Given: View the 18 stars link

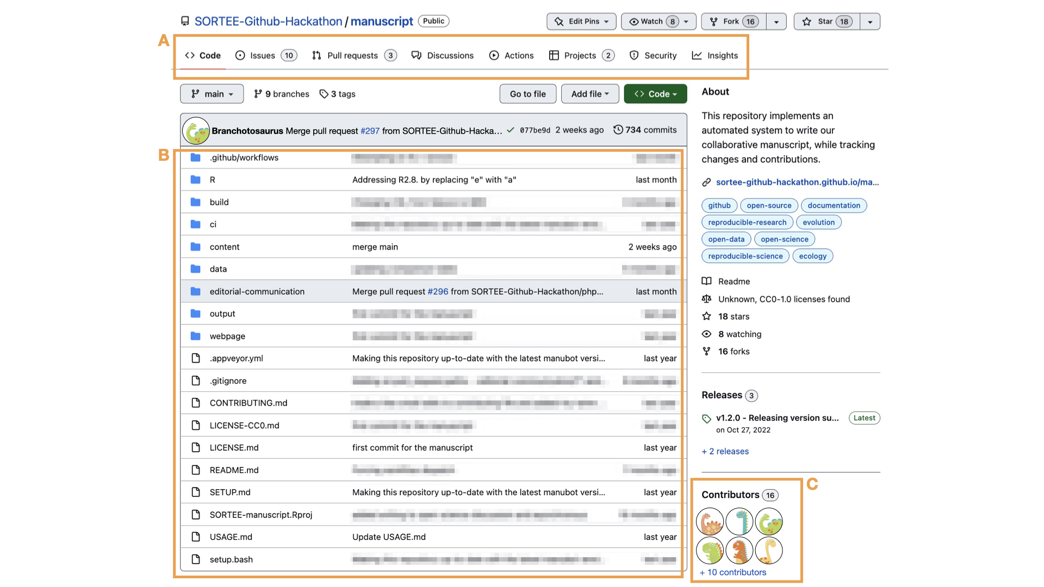Looking at the screenshot, I should tap(726, 316).
